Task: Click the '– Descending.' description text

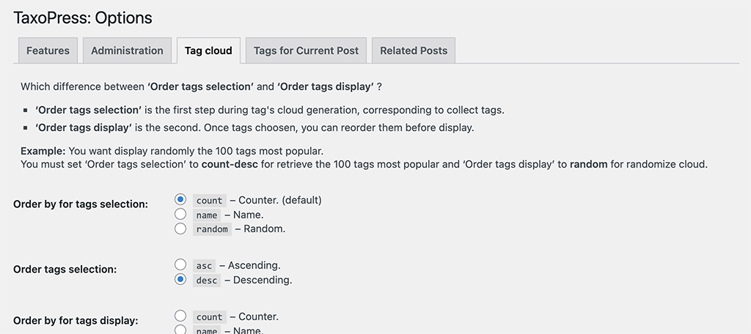Action: pos(257,280)
